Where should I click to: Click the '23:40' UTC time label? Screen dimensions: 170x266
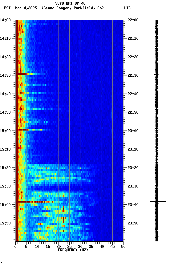pyautogui.click(x=133, y=205)
